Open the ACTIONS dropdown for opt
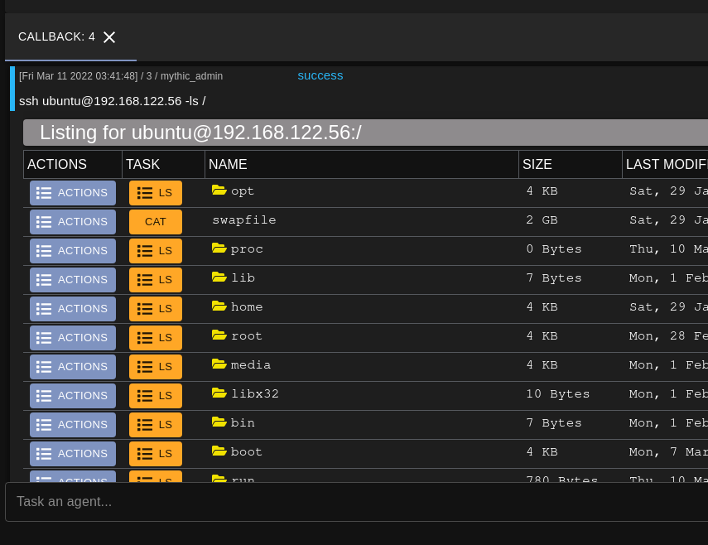 72,192
